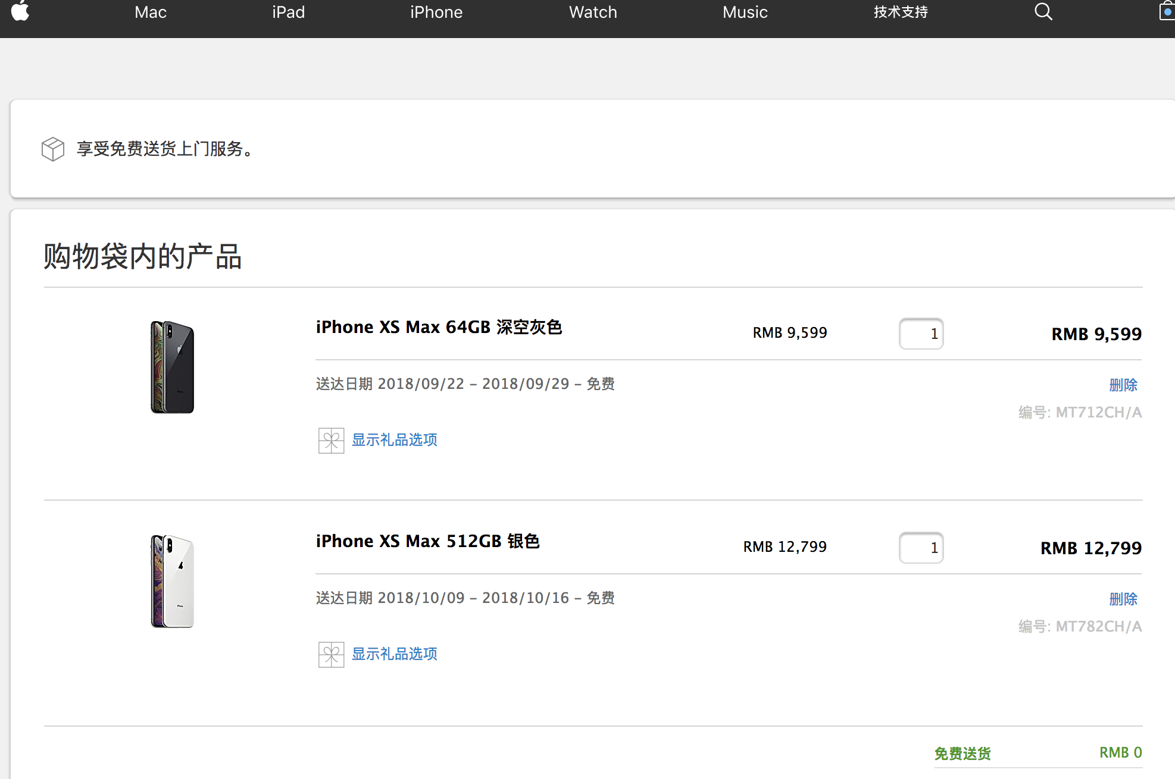1175x779 pixels.
Task: Expand 显示礼品选项 for 512GB iPhone
Action: (394, 654)
